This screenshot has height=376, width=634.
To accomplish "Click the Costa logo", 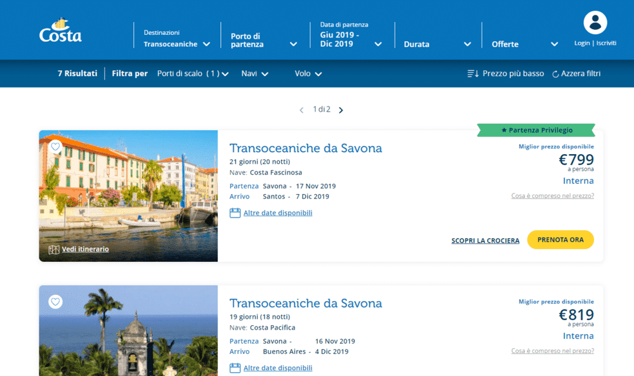I will click(60, 30).
